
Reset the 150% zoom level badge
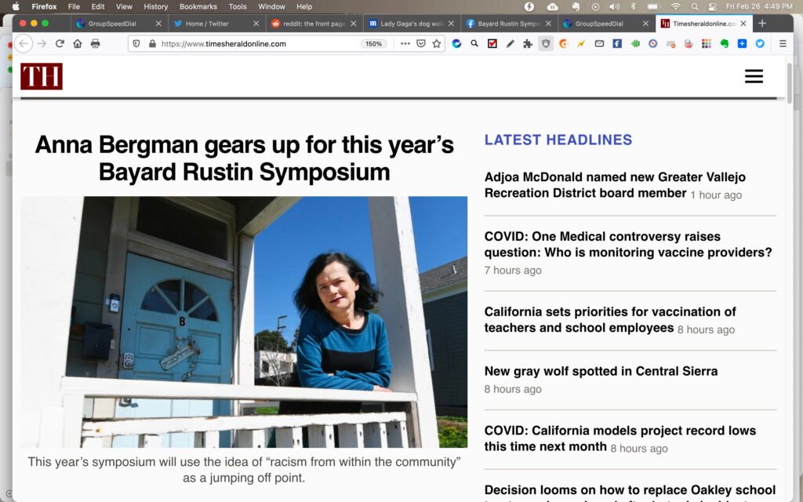click(373, 44)
